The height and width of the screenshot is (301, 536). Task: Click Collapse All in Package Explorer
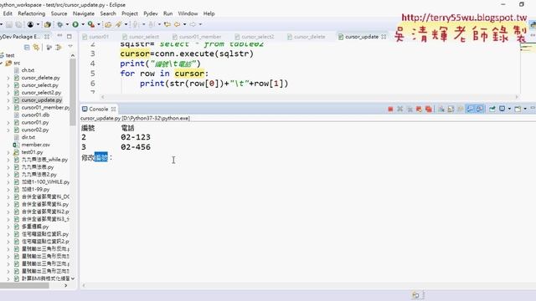(27, 47)
